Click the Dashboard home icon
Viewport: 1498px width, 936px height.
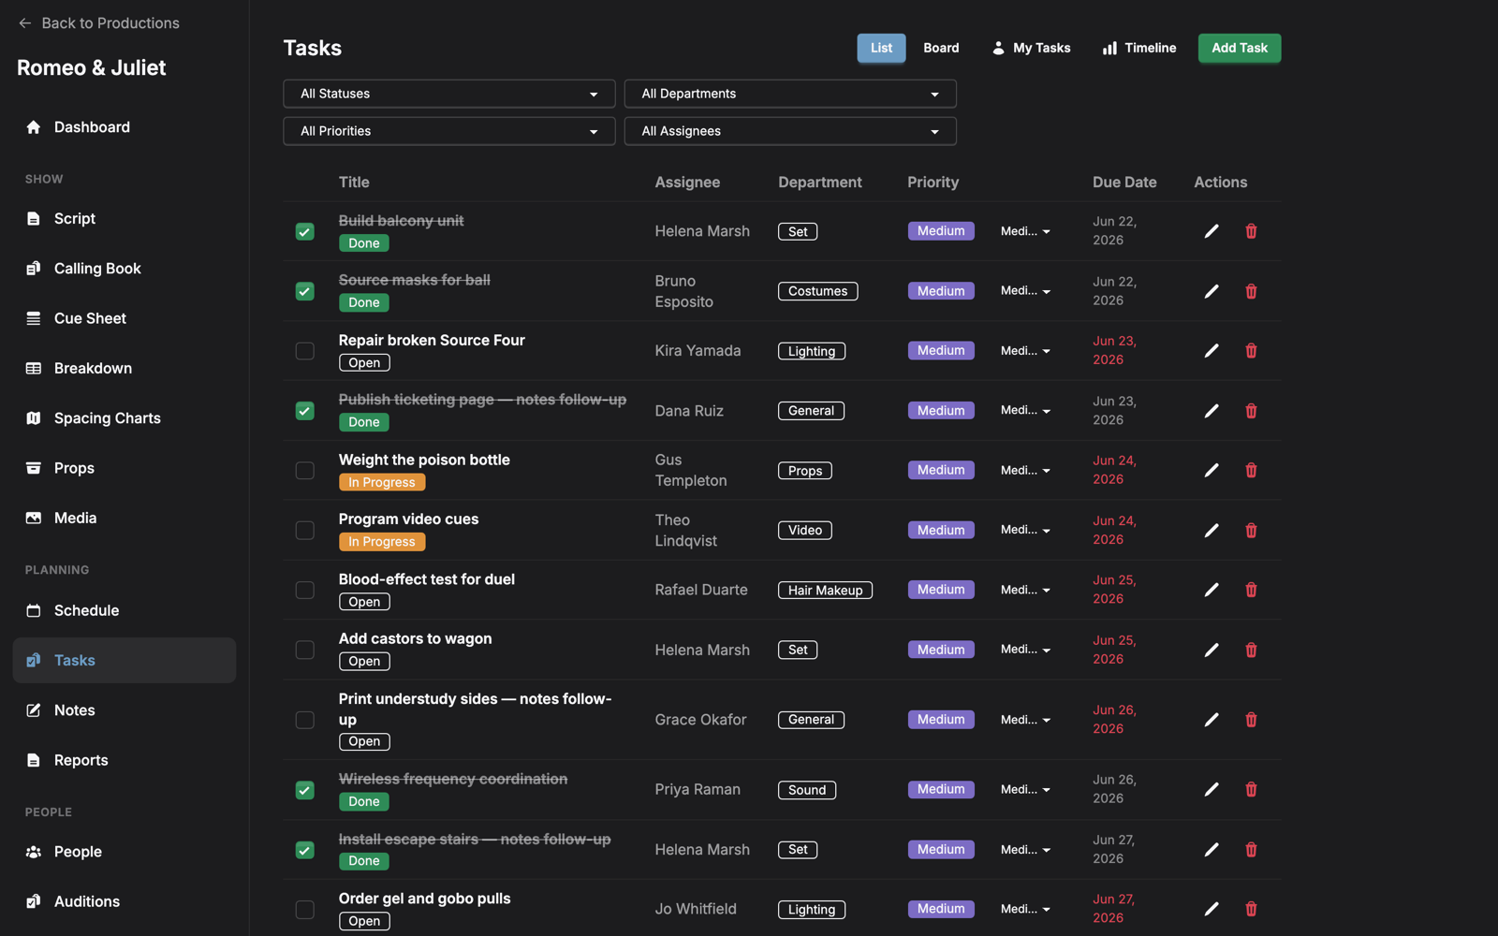(x=34, y=127)
